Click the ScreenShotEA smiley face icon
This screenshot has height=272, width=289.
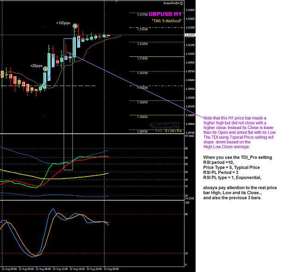[x=182, y=3]
